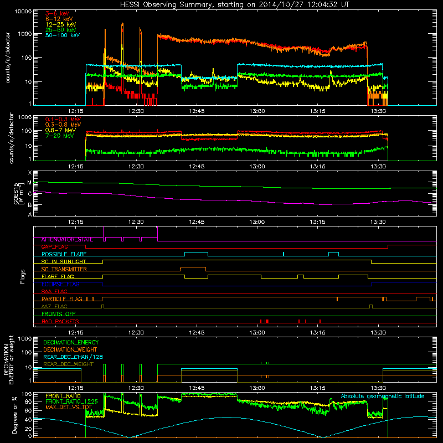
Task: Select the 13:30 tick below top plot
Action: (378, 111)
